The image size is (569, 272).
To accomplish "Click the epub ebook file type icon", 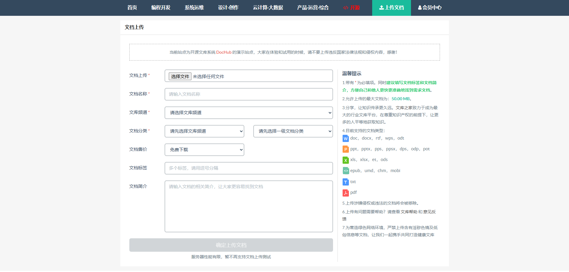I will (x=345, y=171).
